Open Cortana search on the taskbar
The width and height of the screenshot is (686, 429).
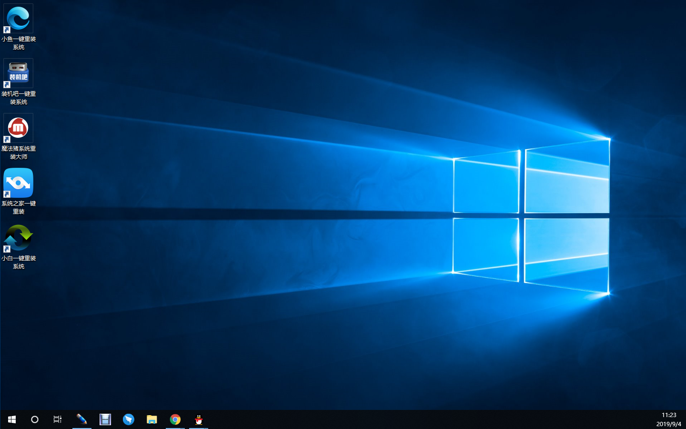[34, 419]
